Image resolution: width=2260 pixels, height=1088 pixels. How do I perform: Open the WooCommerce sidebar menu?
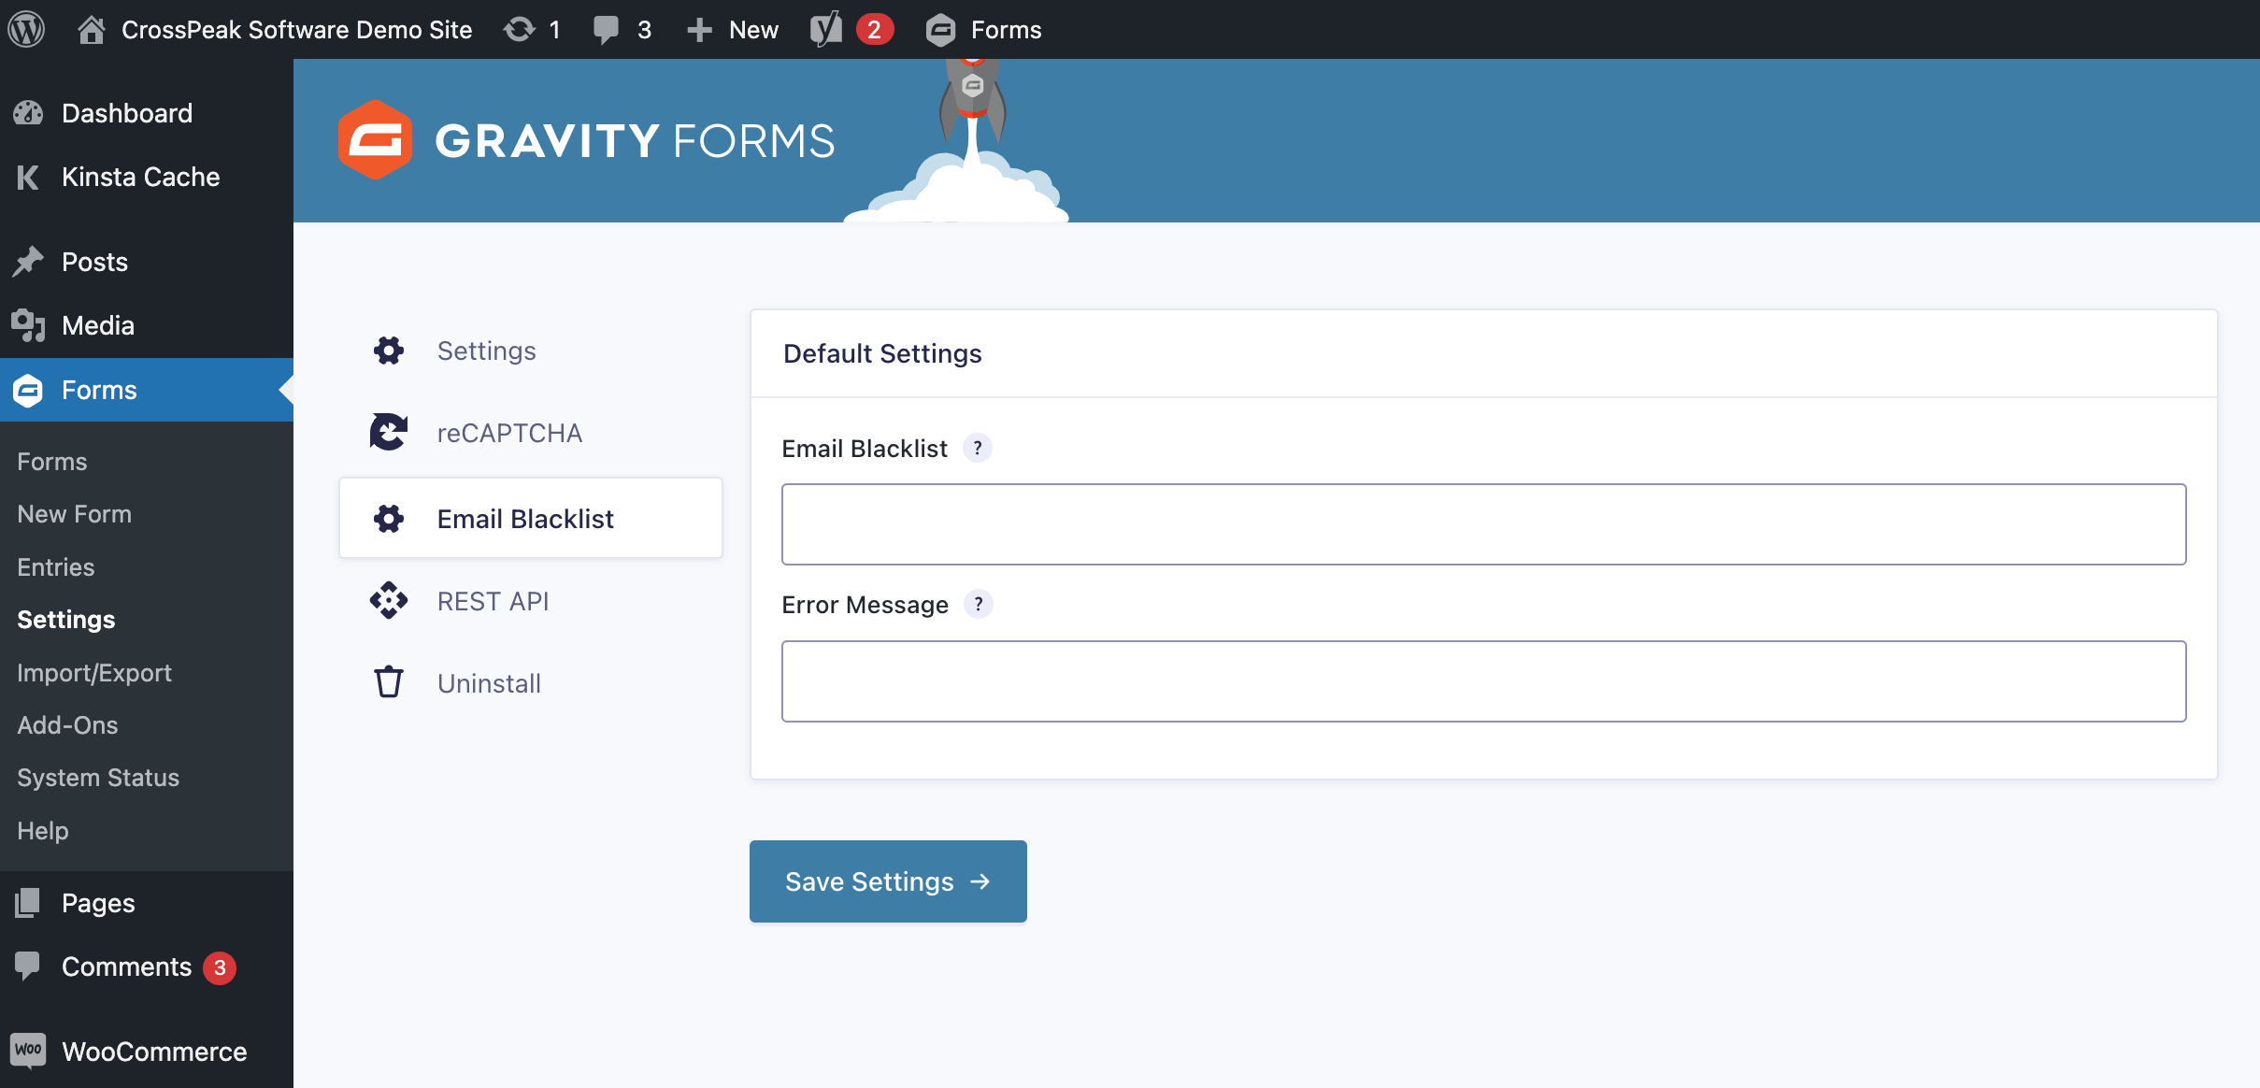pyautogui.click(x=154, y=1052)
